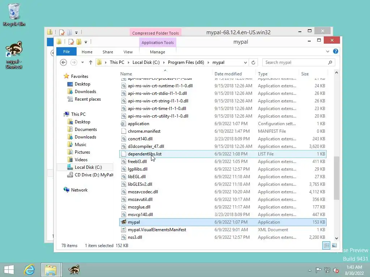
Task: Open Recent places in Favorites
Action: [x=87, y=99]
